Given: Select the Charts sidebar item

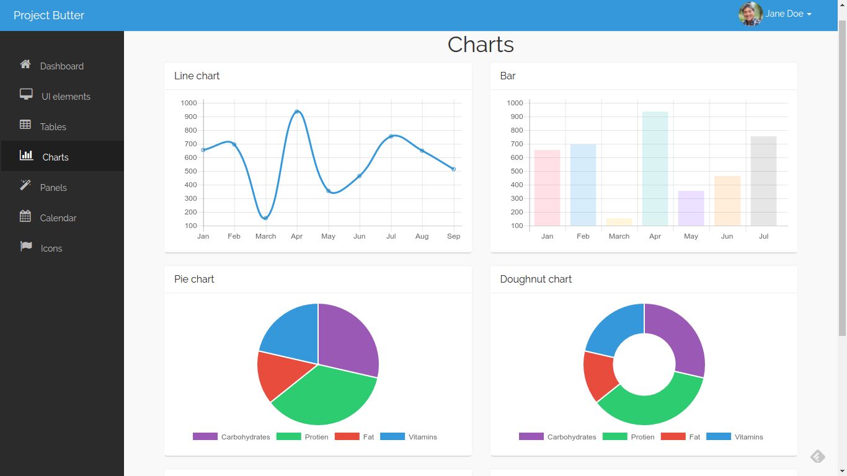Looking at the screenshot, I should [x=62, y=157].
